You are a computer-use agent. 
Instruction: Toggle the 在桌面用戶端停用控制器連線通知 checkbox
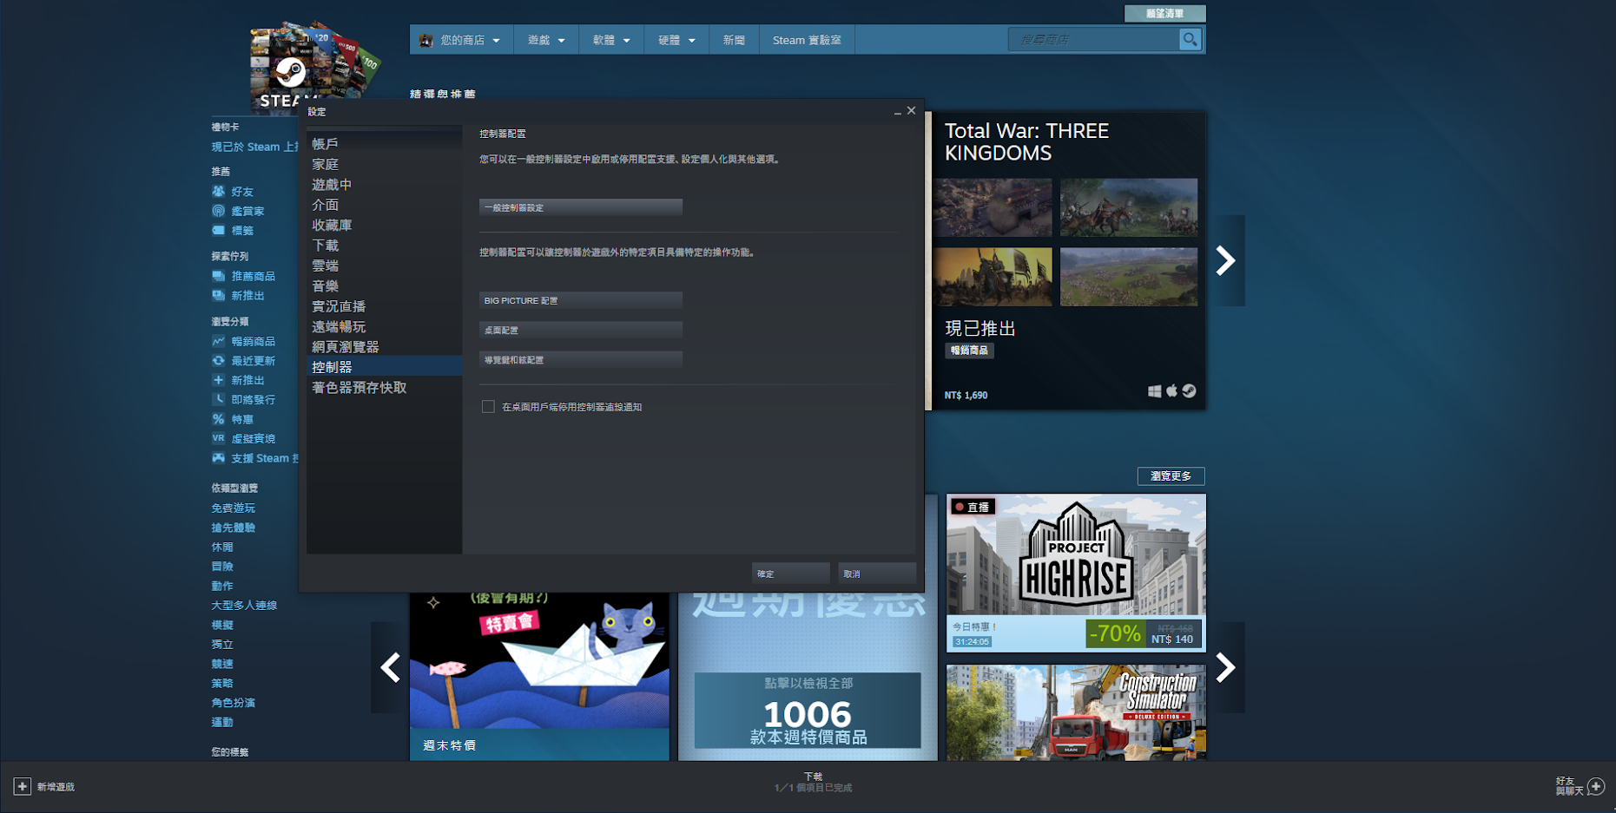[x=488, y=407]
